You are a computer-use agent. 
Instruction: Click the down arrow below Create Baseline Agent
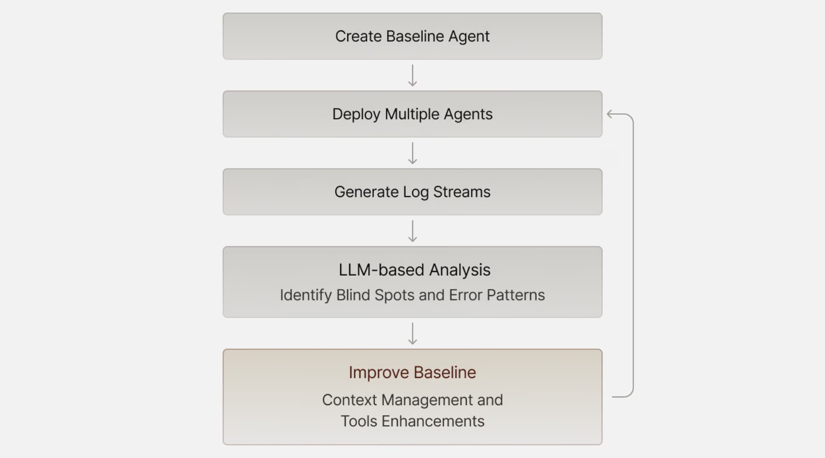pos(412,76)
